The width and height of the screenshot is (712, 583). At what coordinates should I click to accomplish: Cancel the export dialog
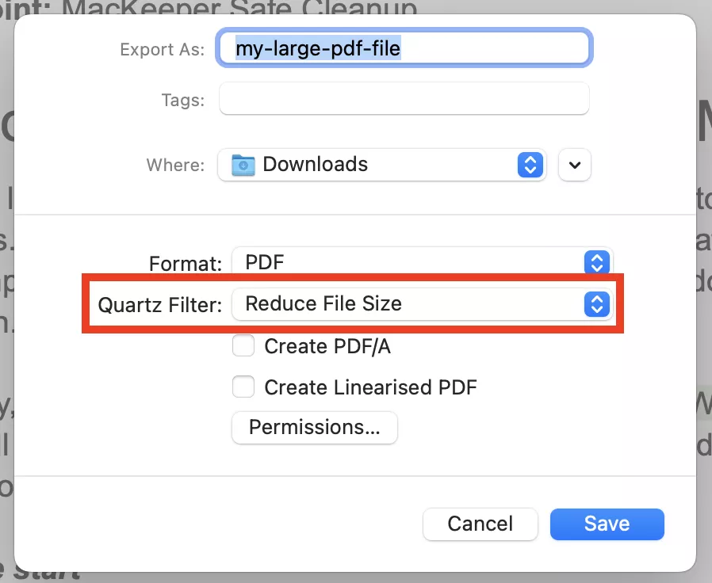[480, 524]
